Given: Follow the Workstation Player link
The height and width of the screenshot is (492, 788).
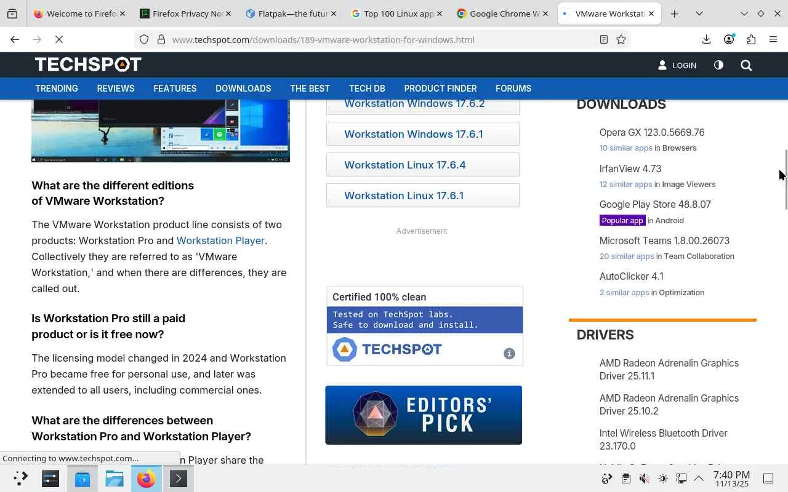Looking at the screenshot, I should (220, 240).
